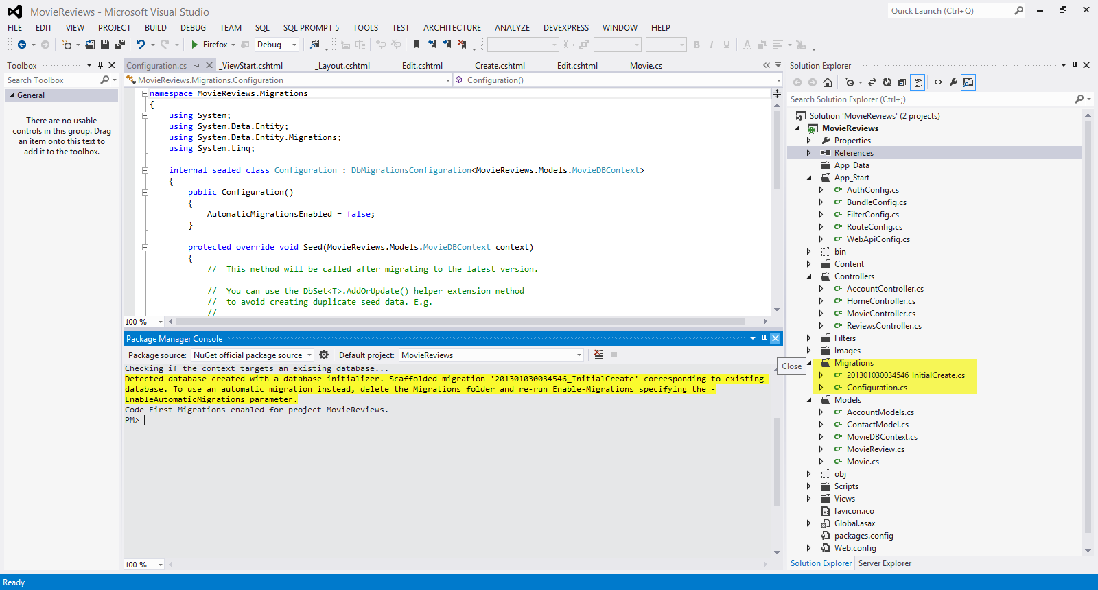Collapse the namespace code outlining toggle
The height and width of the screenshot is (590, 1098).
(x=145, y=93)
